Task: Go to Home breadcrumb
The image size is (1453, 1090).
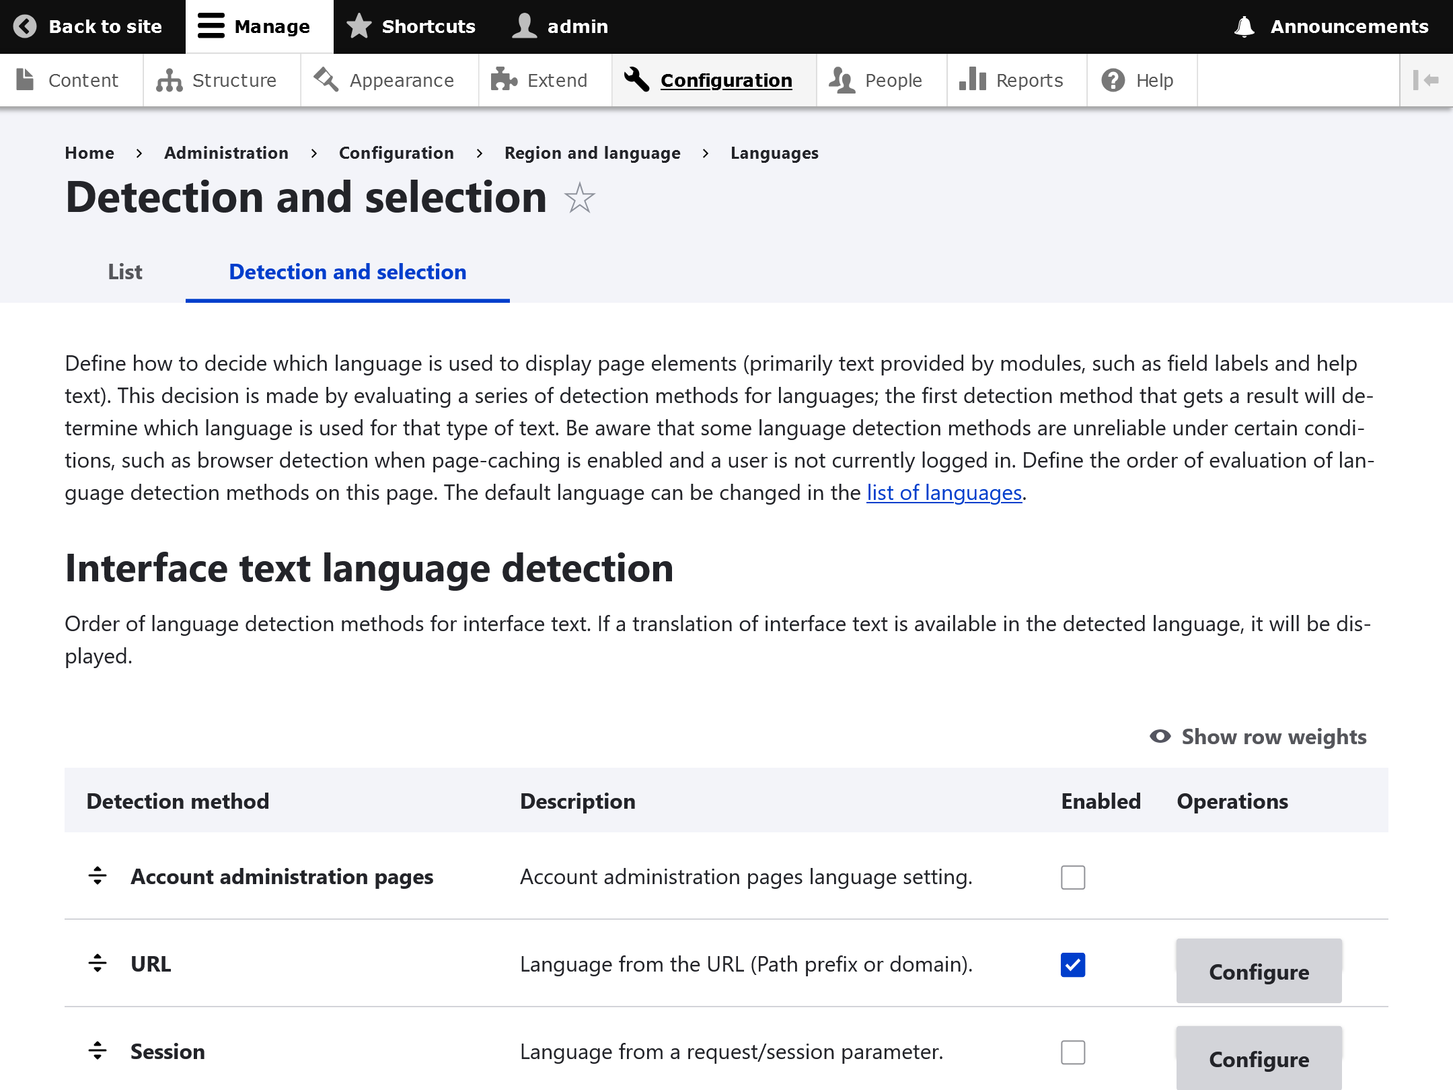Action: [x=89, y=153]
